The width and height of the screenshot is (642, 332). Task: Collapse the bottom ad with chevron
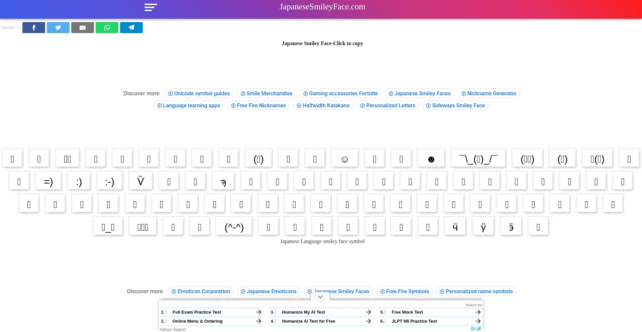(x=320, y=297)
